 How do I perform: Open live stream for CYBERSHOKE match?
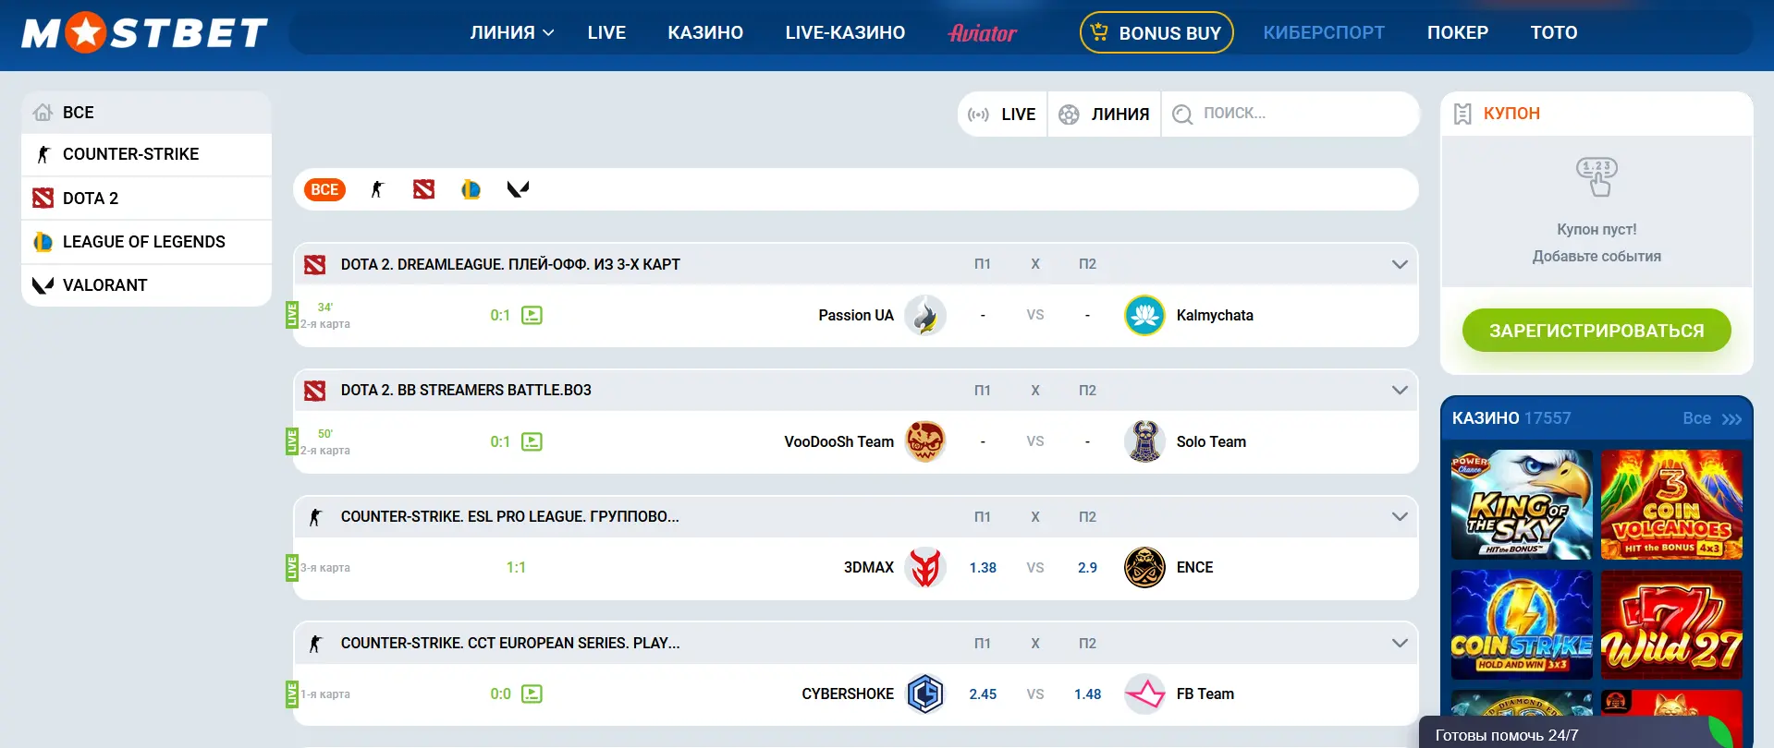(532, 694)
